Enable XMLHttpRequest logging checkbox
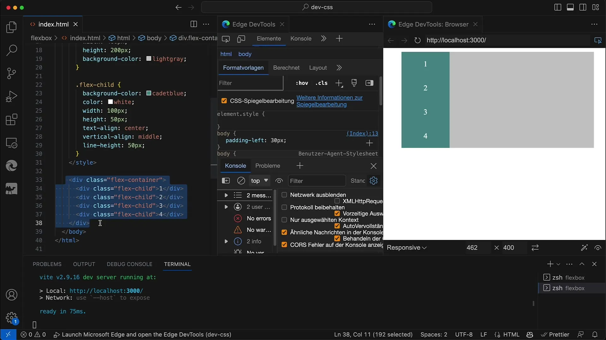Screen dimensions: 606x340 tap(337, 201)
